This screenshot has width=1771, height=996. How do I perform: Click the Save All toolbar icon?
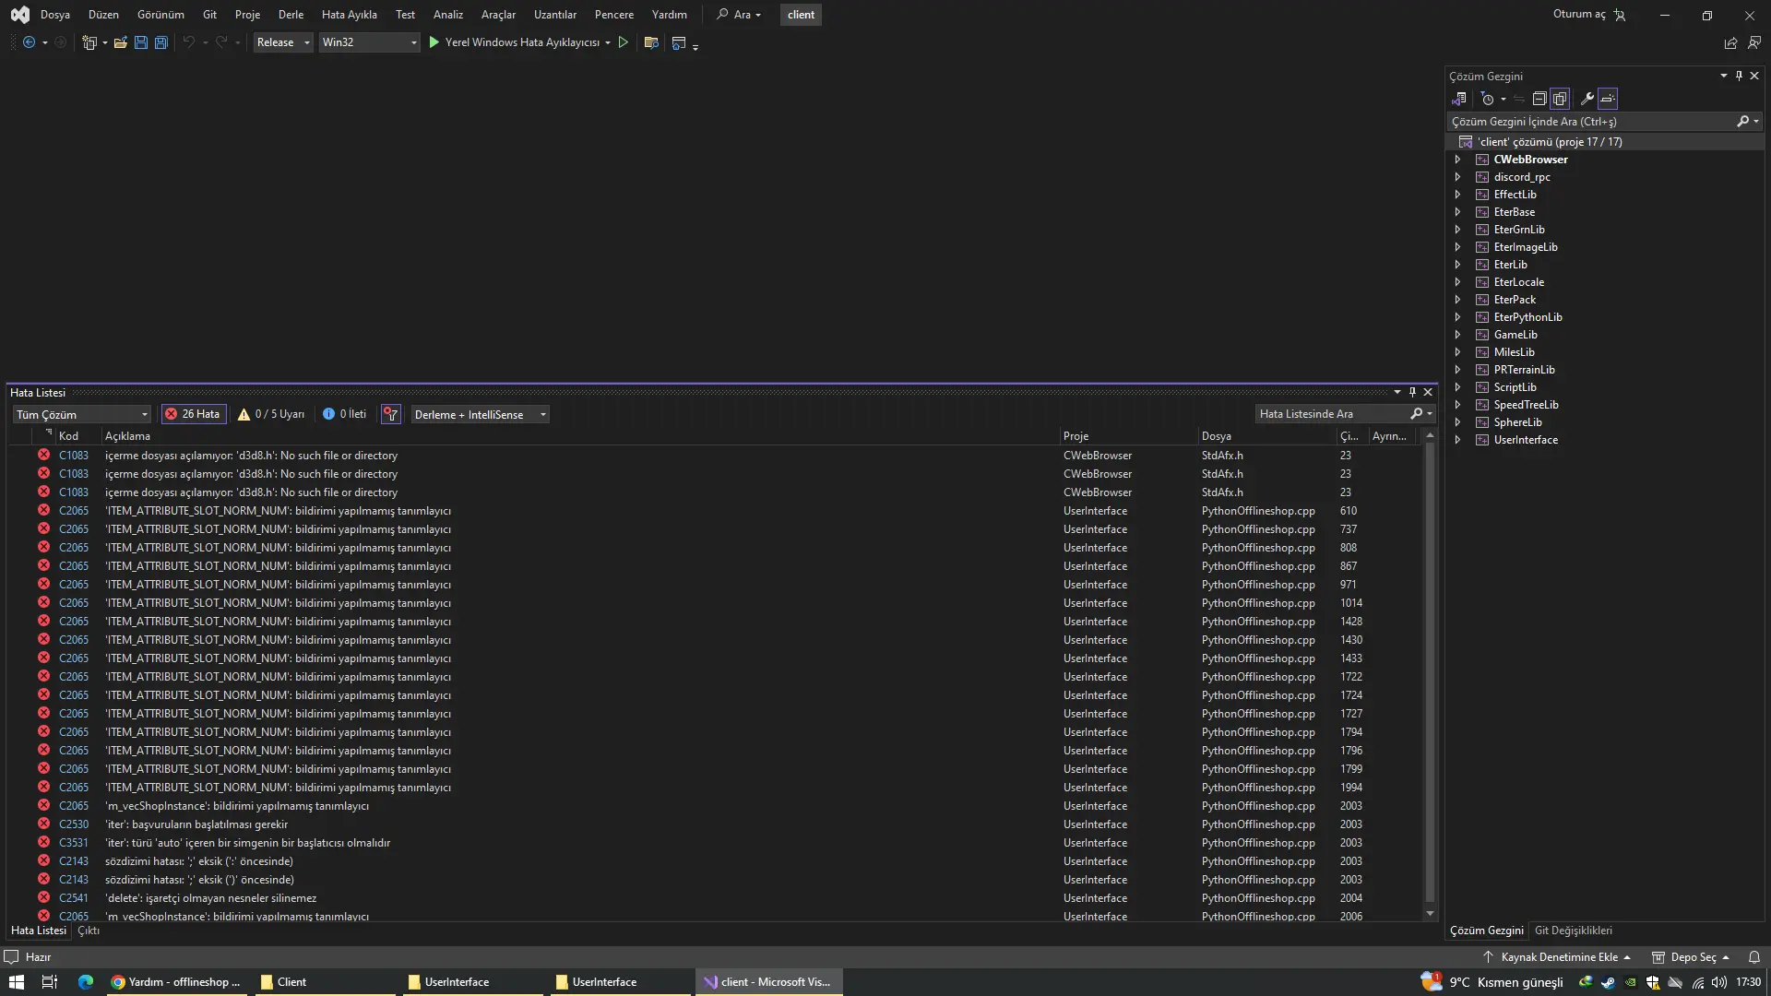coord(160,42)
